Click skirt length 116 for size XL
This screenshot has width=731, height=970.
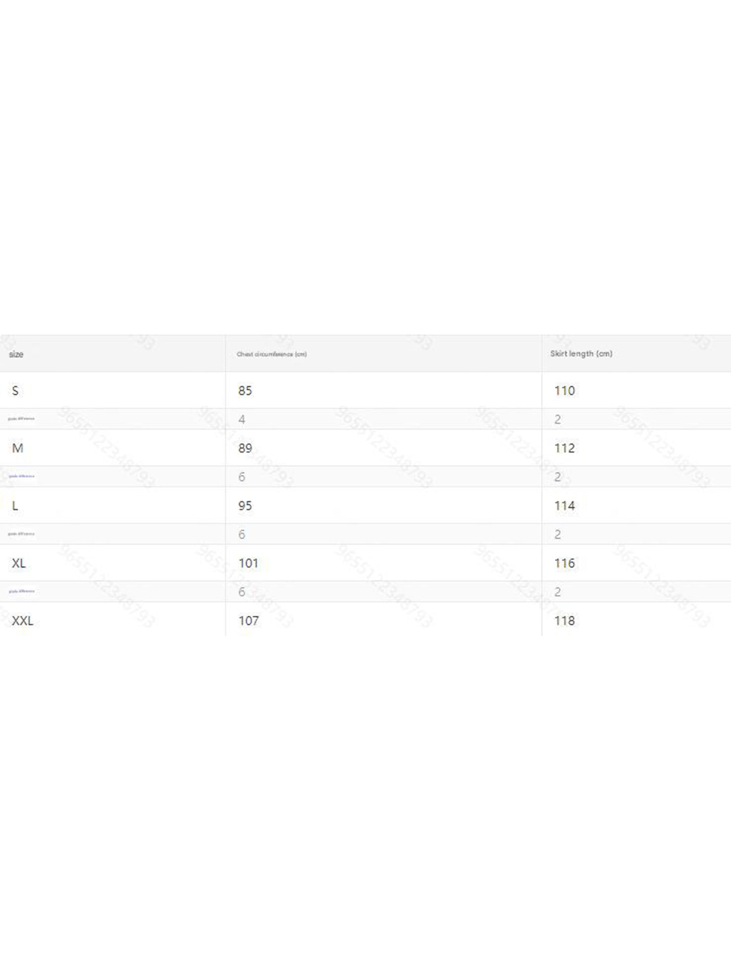click(x=564, y=563)
